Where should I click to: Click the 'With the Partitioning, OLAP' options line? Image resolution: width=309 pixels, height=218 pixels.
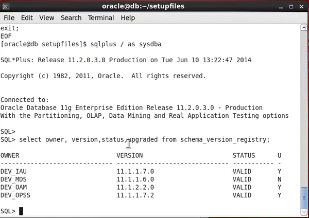(144, 116)
